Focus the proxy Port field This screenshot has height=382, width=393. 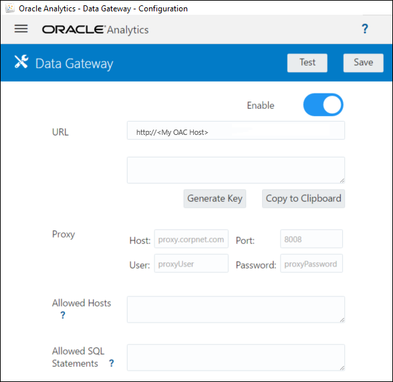[311, 239]
